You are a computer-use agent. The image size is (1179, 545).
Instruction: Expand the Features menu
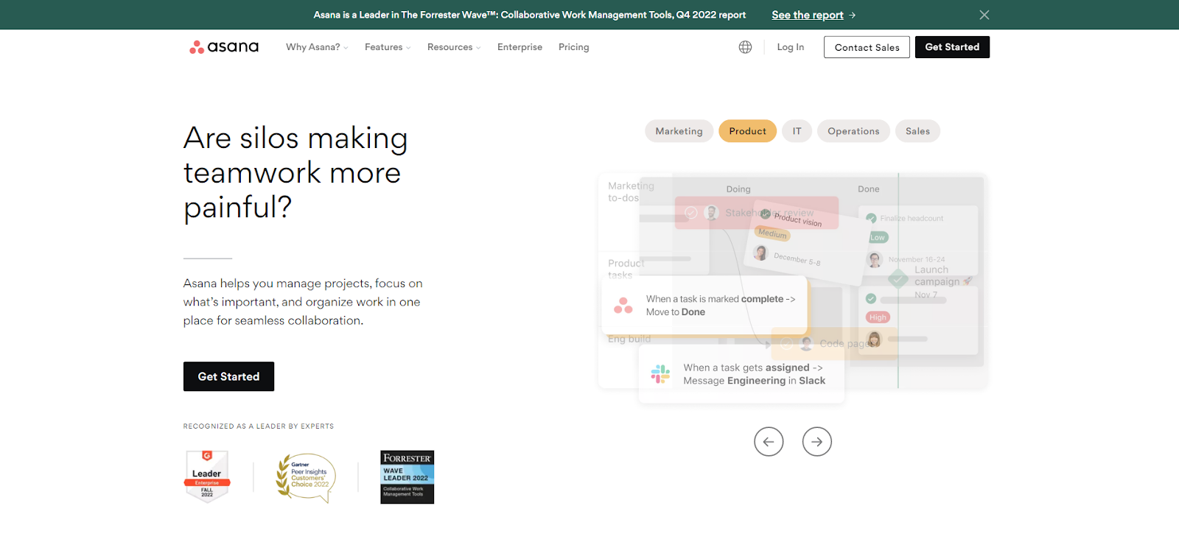click(388, 47)
